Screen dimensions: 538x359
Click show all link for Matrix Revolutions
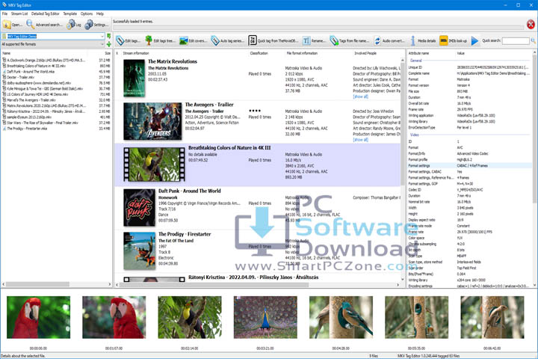361,97
